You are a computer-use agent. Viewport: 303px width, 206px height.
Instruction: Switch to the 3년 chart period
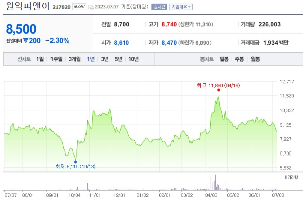[x=105, y=59]
